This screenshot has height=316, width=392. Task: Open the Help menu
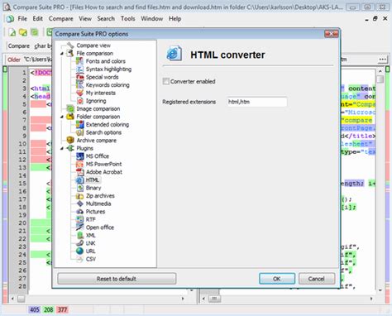(x=174, y=19)
